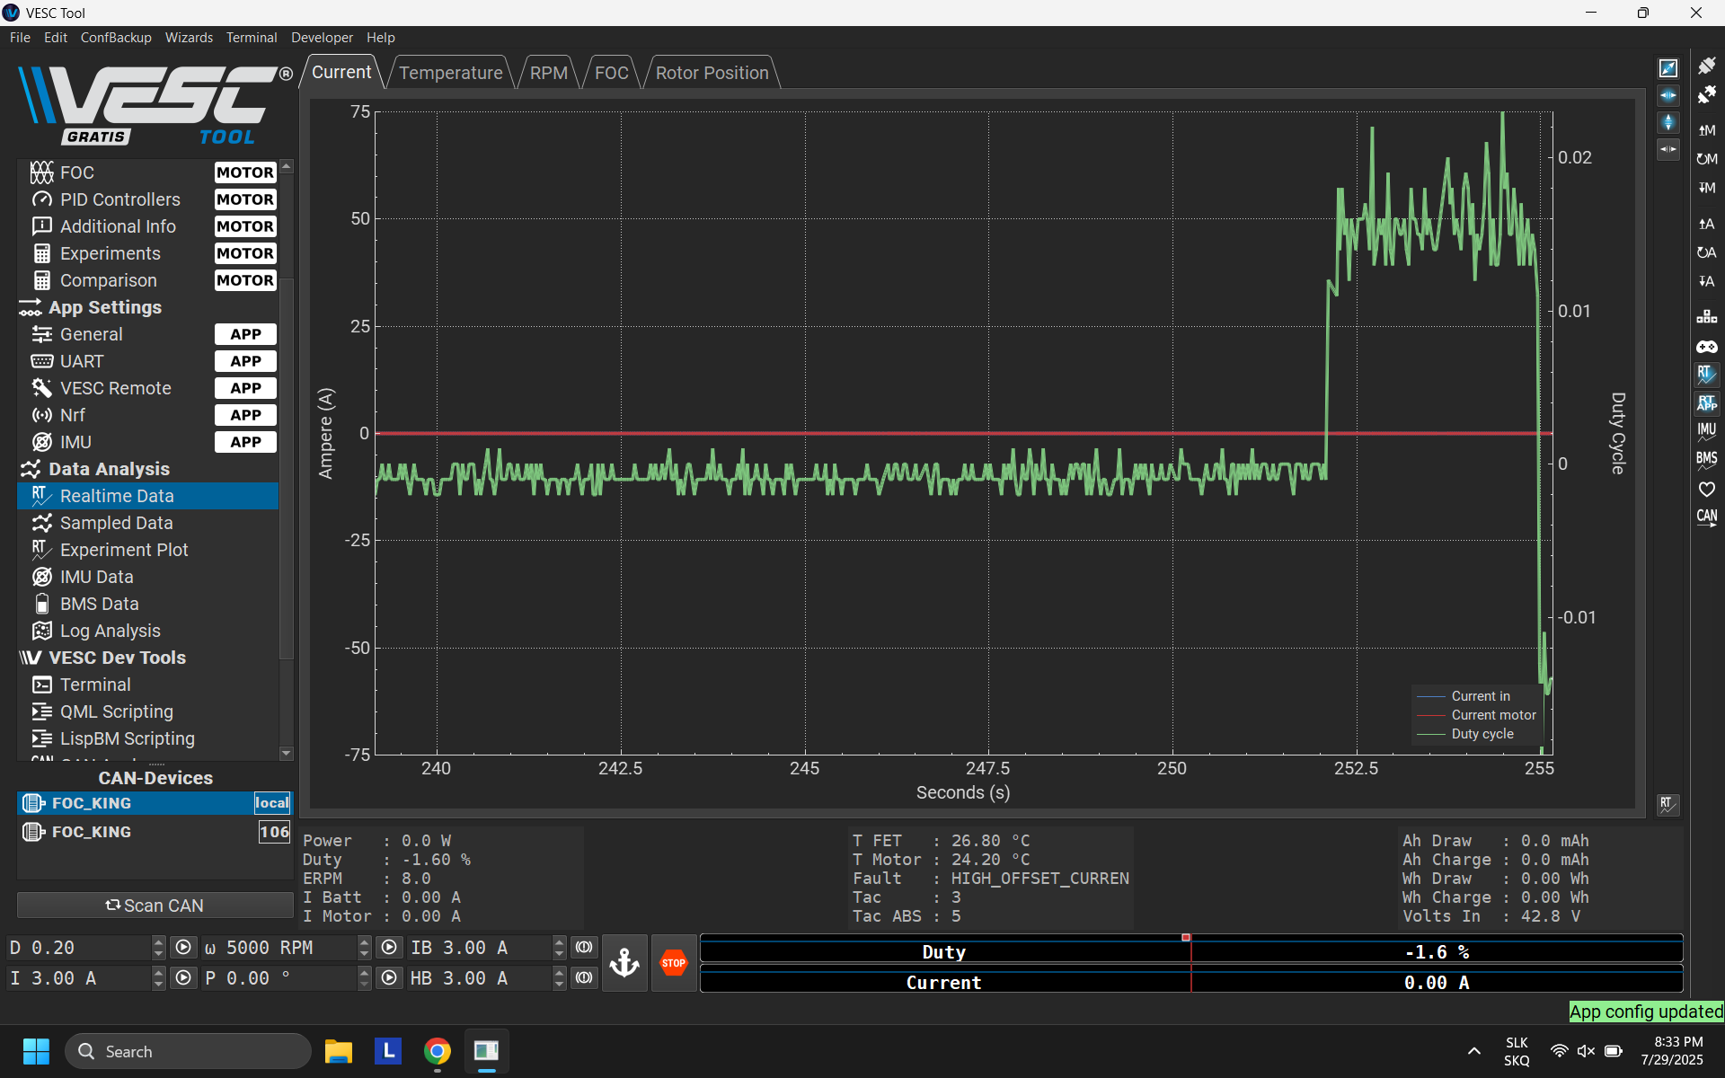
Task: Select FOC_KING device 106
Action: [155, 832]
